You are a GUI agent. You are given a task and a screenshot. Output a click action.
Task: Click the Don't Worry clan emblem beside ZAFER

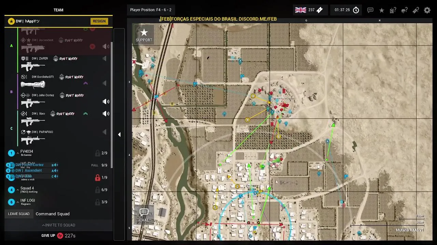(x=56, y=59)
